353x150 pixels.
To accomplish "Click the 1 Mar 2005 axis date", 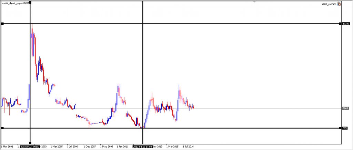I will click(x=57, y=147).
